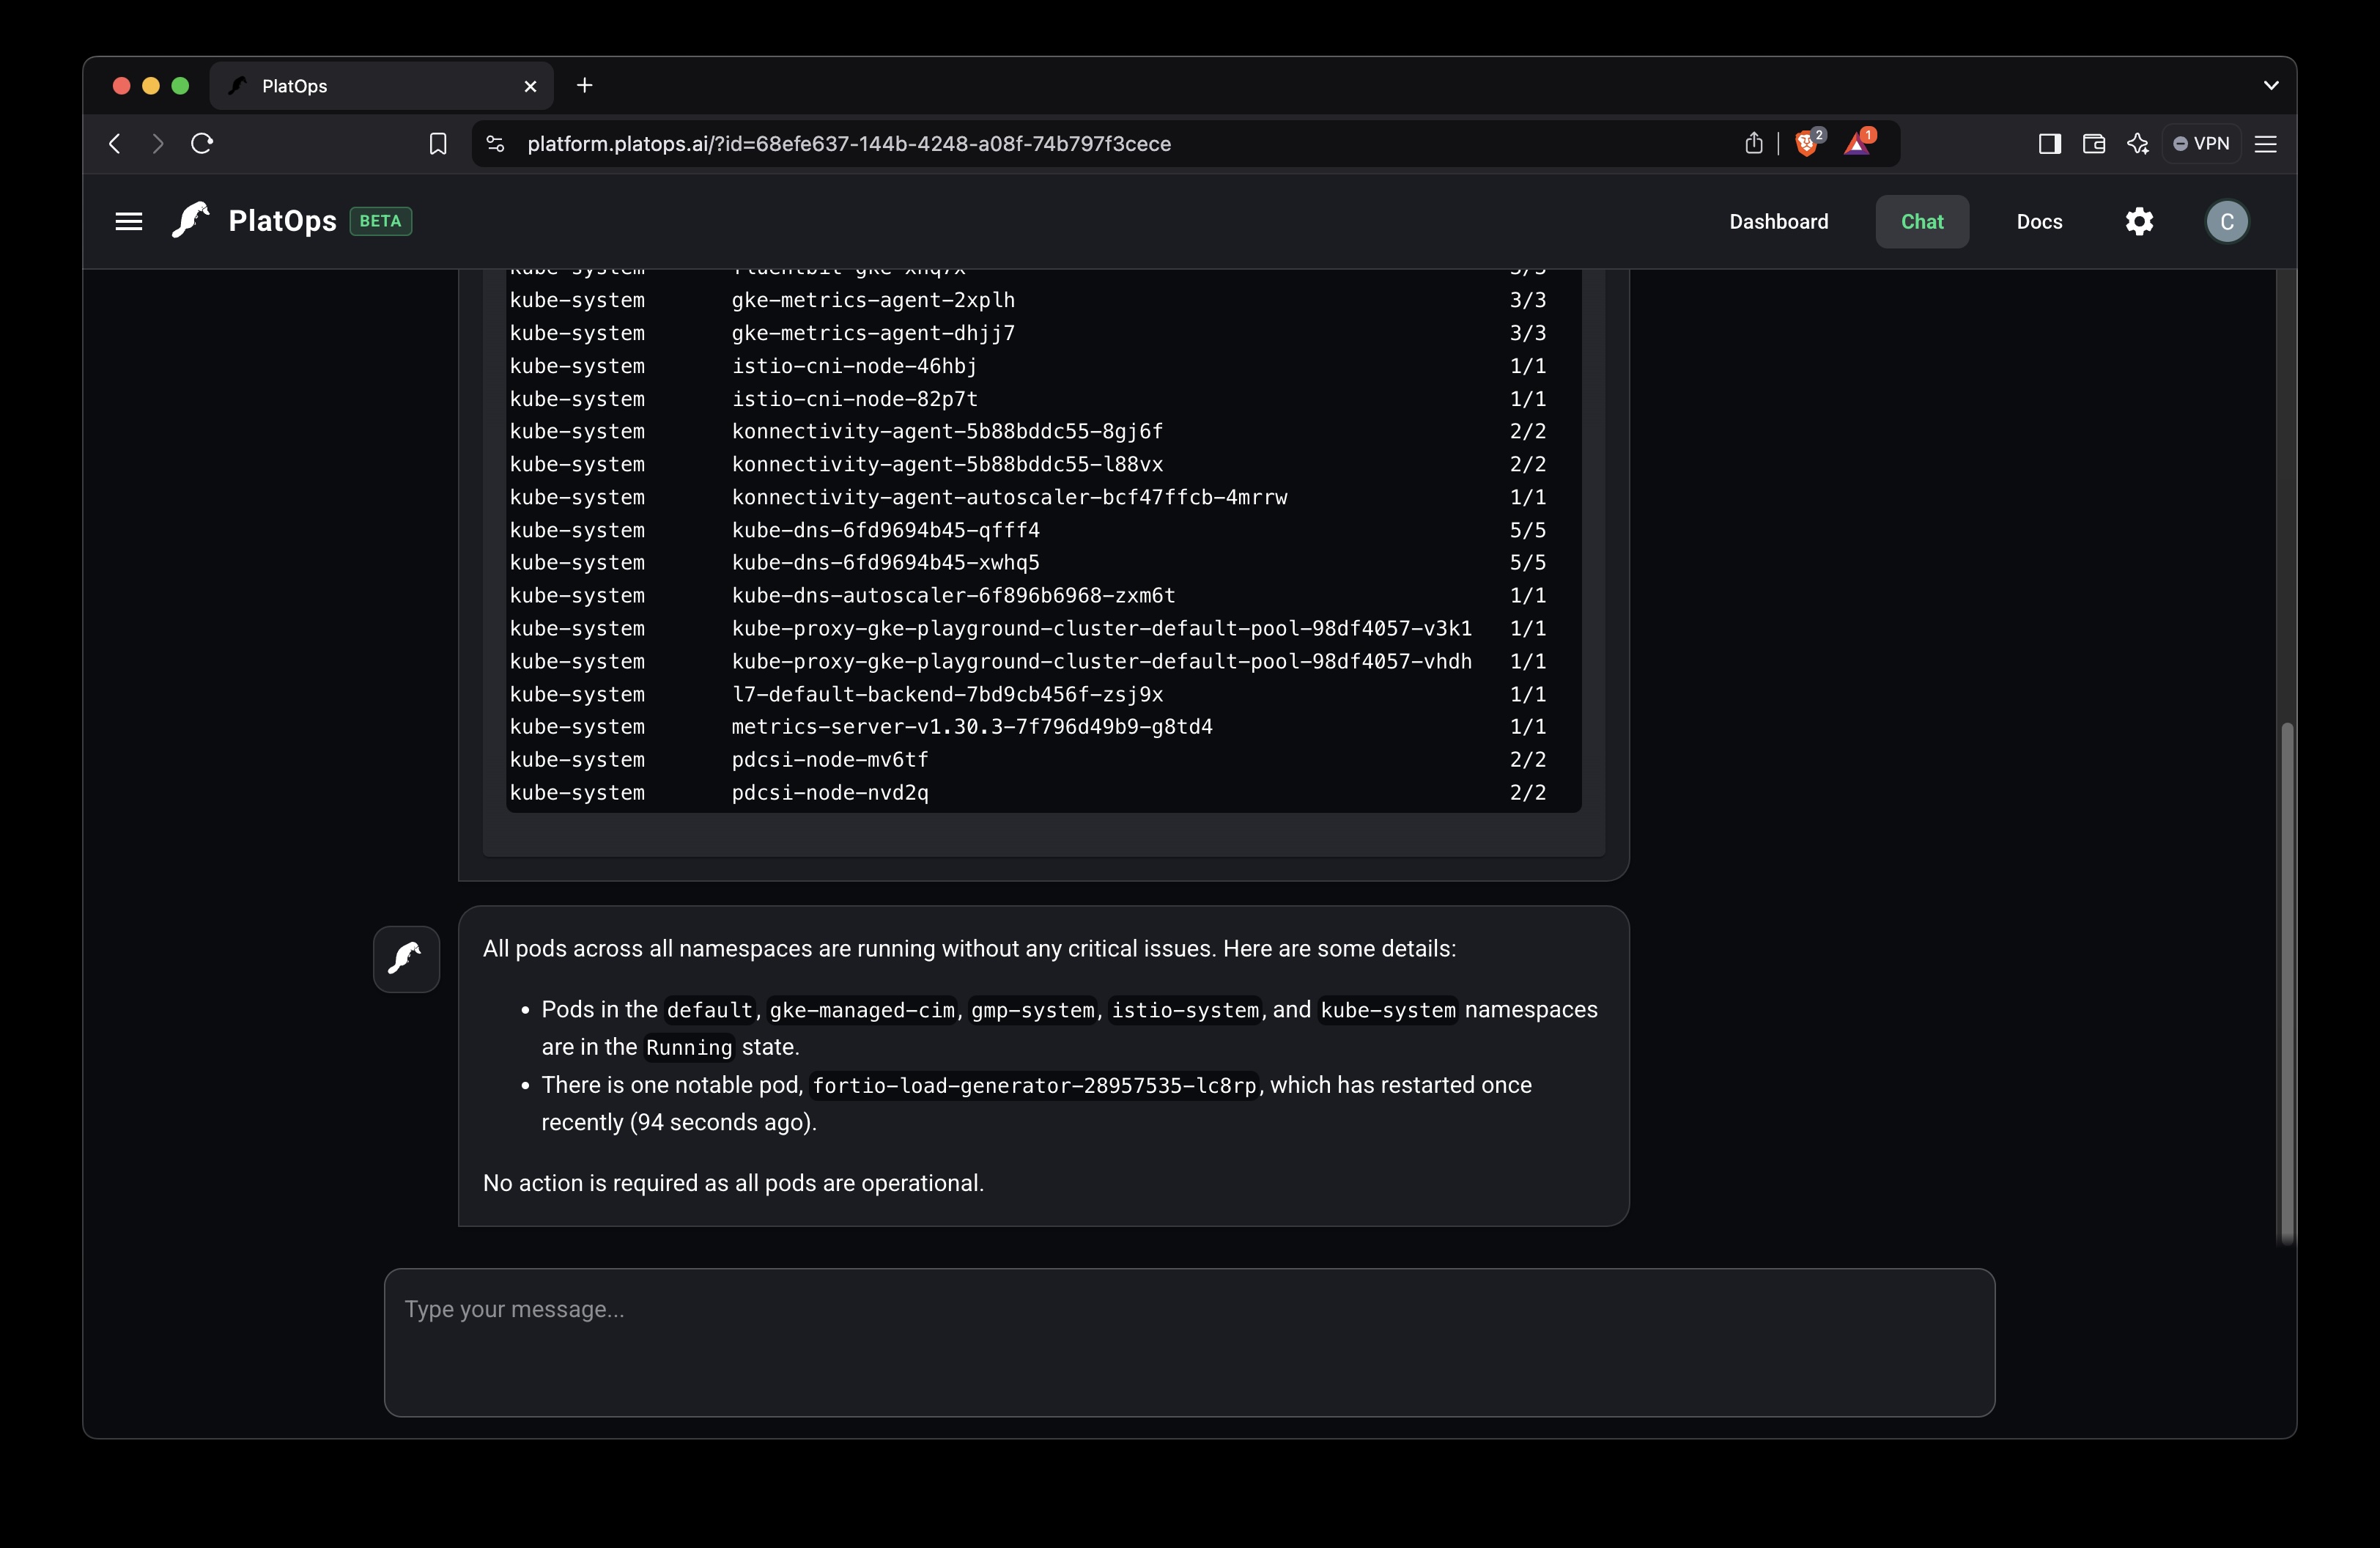Click konnectivity-agent-5b88bddc55-l88vx pod name
Image resolution: width=2380 pixels, height=1548 pixels.
(x=947, y=464)
